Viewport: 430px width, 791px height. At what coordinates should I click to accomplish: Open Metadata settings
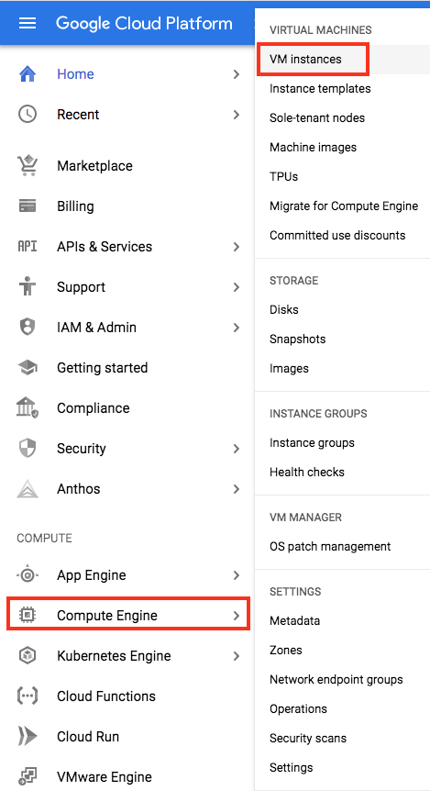click(x=295, y=620)
